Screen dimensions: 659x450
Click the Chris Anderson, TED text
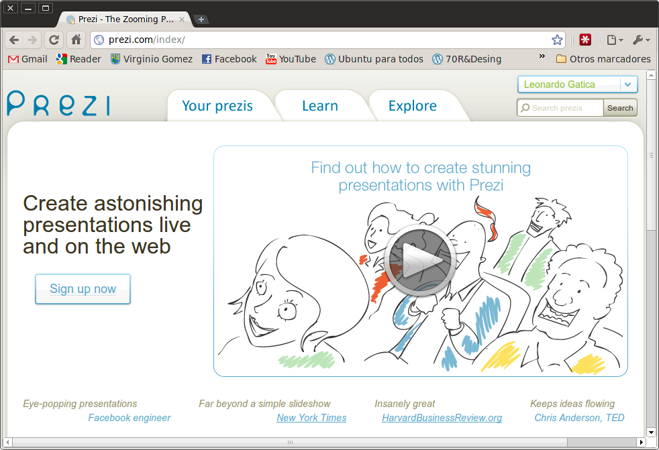pyautogui.click(x=579, y=418)
